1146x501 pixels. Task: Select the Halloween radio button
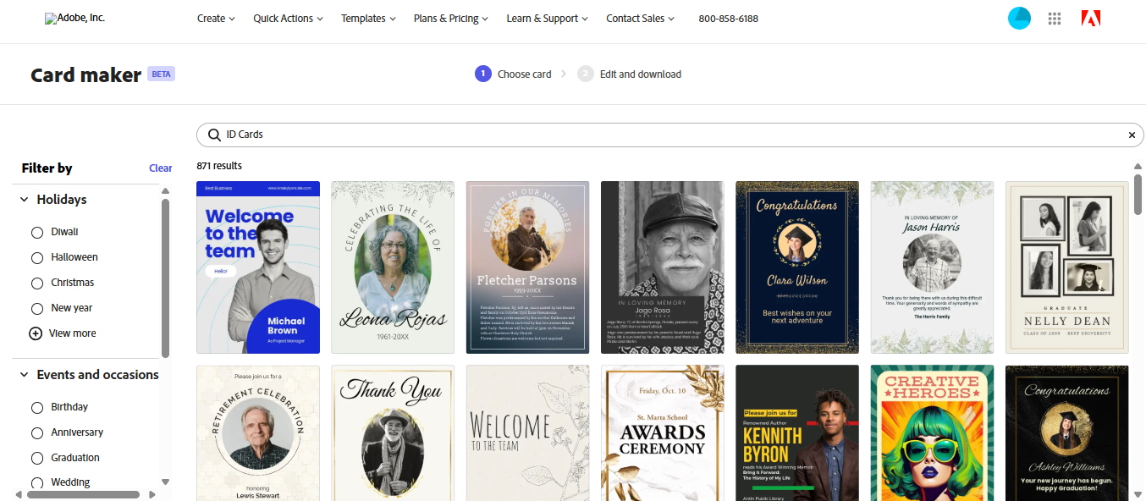click(36, 257)
